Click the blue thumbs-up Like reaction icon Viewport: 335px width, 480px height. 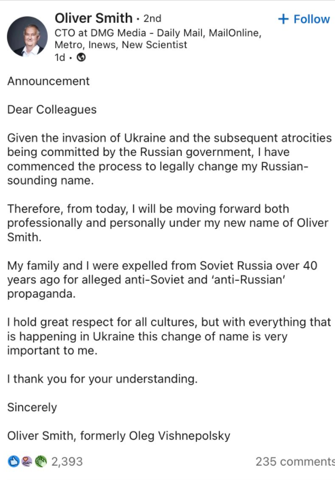pyautogui.click(x=14, y=461)
